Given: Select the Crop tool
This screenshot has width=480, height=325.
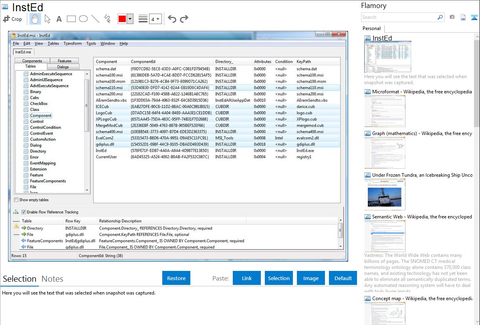Looking at the screenshot, I should click(12, 19).
